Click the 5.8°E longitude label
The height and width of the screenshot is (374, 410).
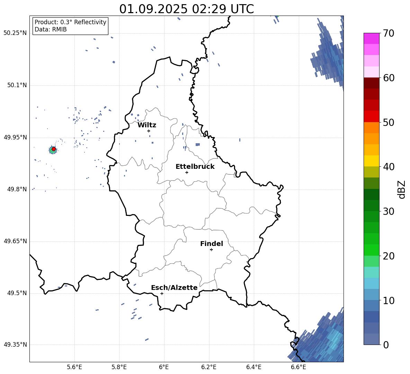[x=119, y=367]
